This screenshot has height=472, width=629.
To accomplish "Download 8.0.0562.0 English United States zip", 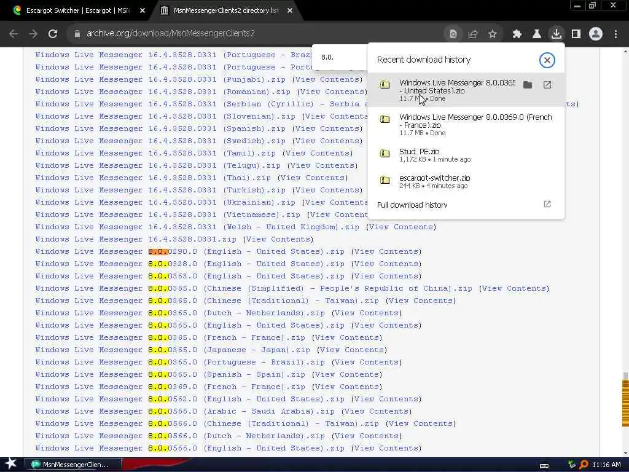I will tap(189, 399).
